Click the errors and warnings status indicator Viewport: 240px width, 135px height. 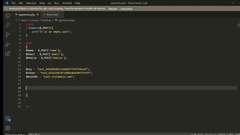tap(34, 134)
